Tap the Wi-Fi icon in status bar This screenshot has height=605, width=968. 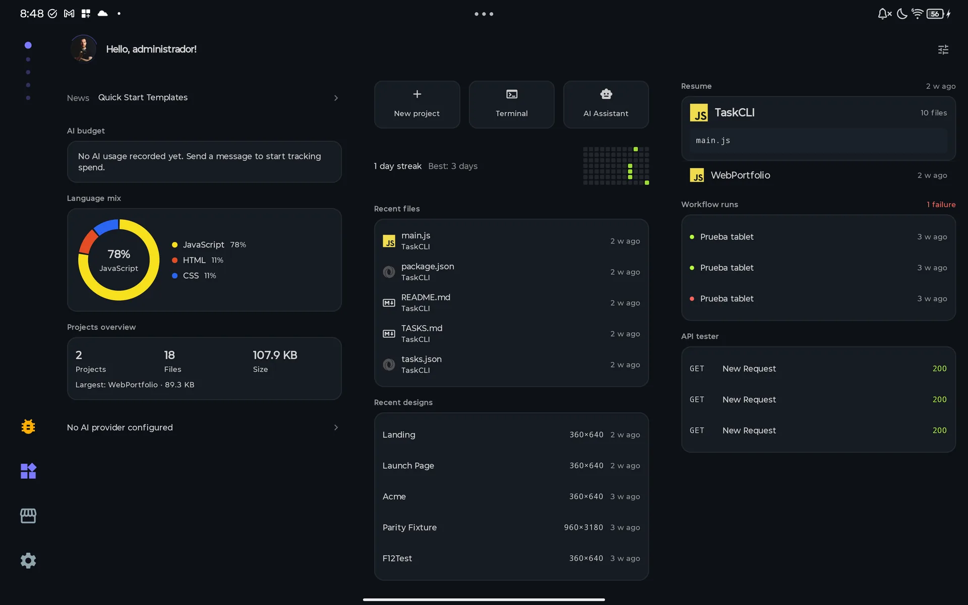click(x=918, y=14)
